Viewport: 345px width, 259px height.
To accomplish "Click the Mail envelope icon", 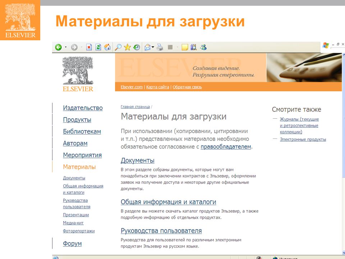I will pos(147,47).
